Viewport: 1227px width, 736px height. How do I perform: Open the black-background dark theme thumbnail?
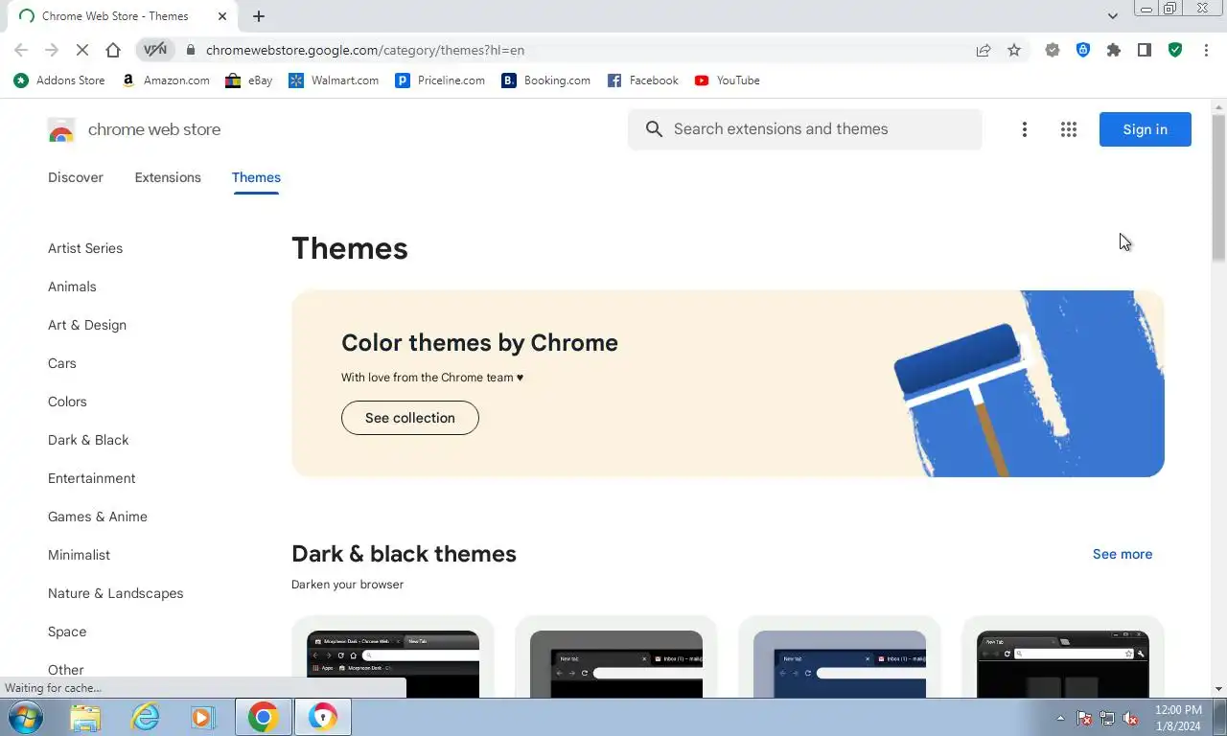[1063, 663]
